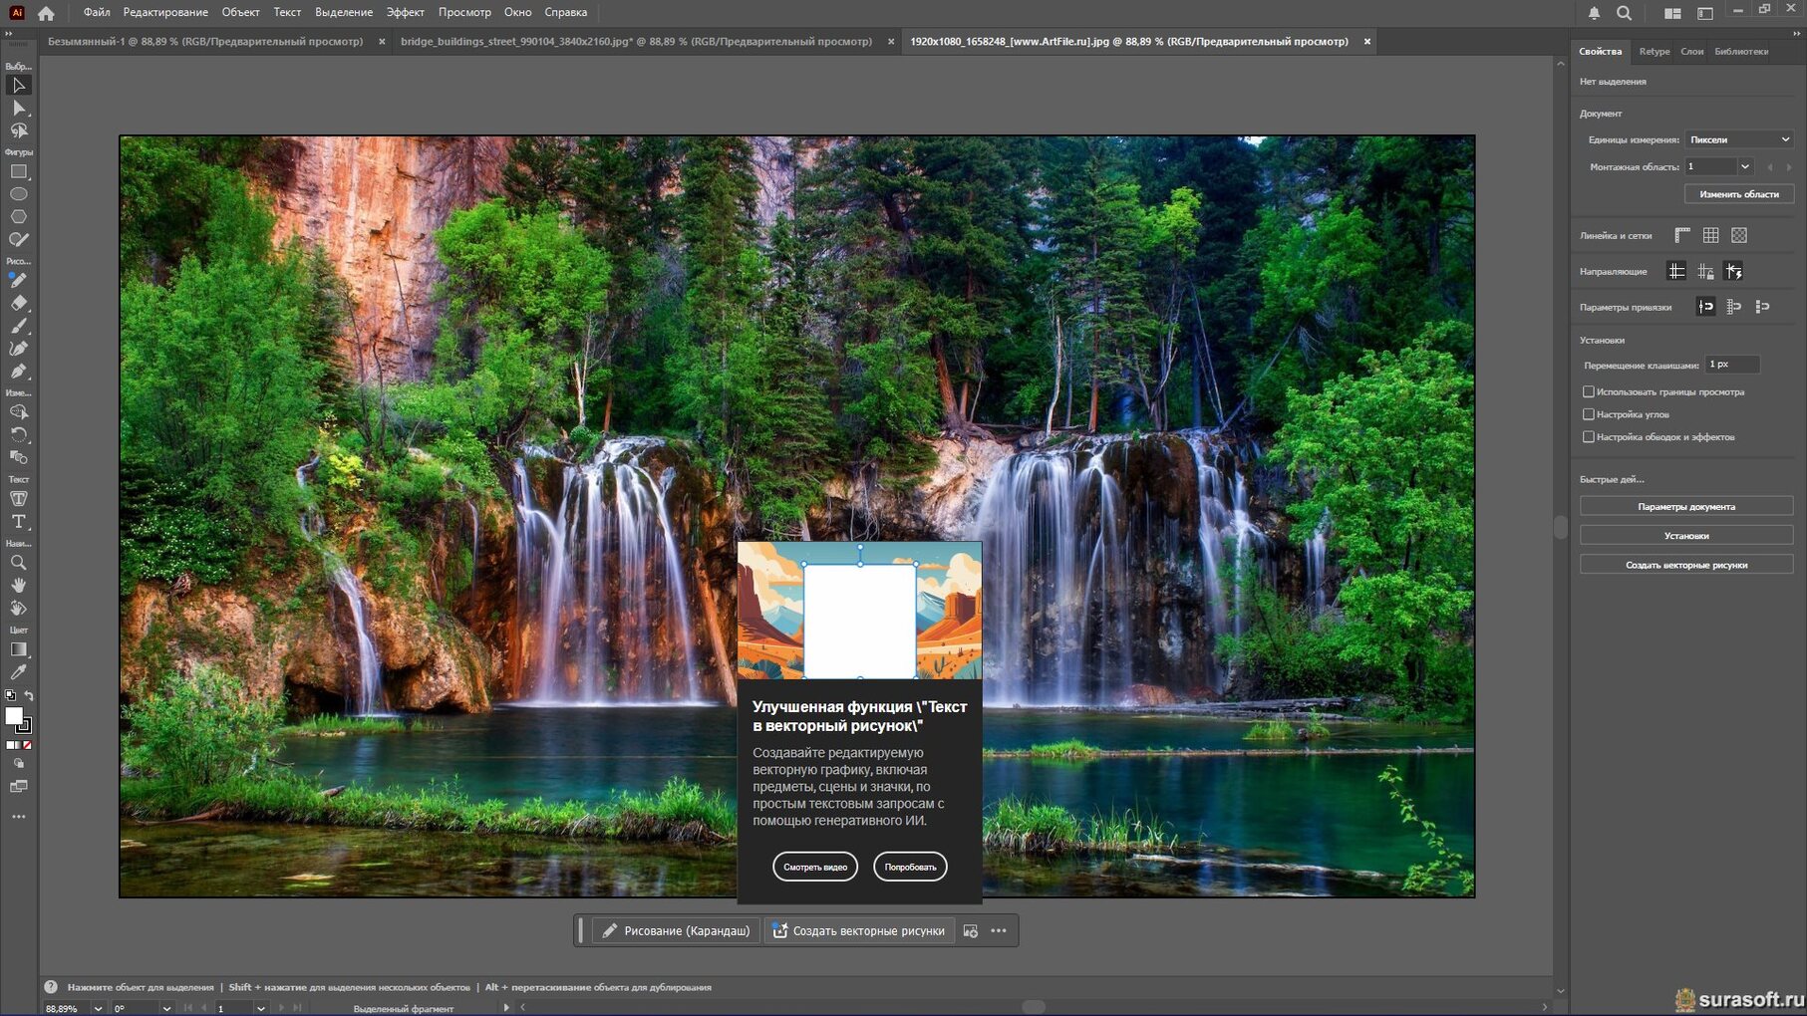The width and height of the screenshot is (1807, 1016).
Task: Switch to the Слои panel tab
Action: pyautogui.click(x=1691, y=52)
